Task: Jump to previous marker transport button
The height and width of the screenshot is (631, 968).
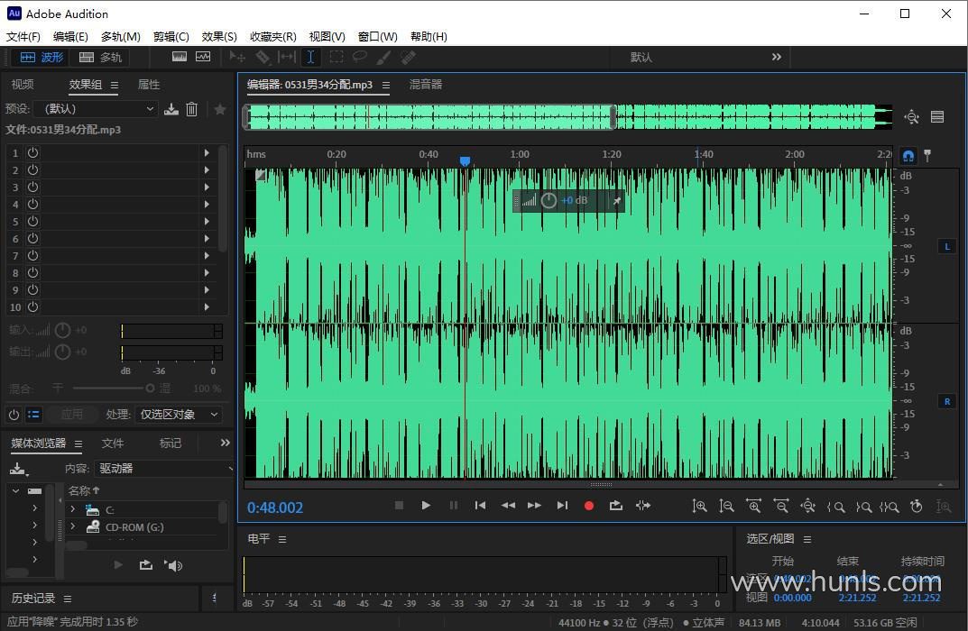Action: [480, 505]
